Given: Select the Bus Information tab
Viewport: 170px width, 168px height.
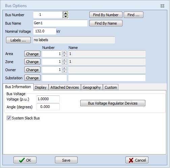Looking at the screenshot, I should 18,87.
